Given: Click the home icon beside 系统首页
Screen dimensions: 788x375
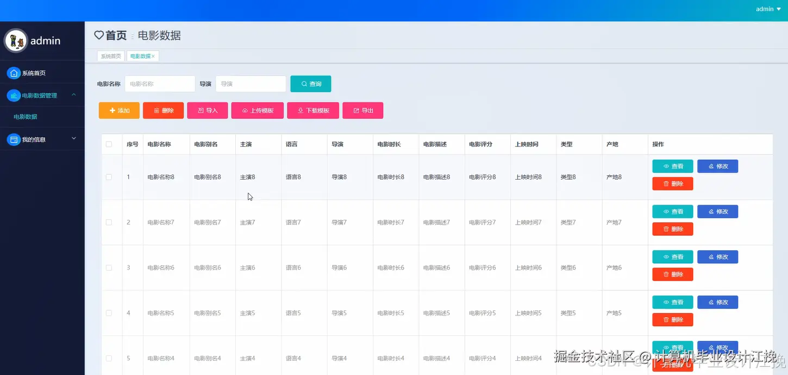Looking at the screenshot, I should tap(14, 73).
